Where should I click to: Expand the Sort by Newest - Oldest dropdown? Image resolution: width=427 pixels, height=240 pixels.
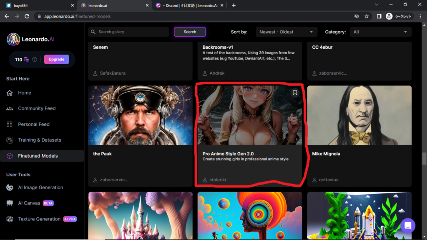(x=286, y=32)
